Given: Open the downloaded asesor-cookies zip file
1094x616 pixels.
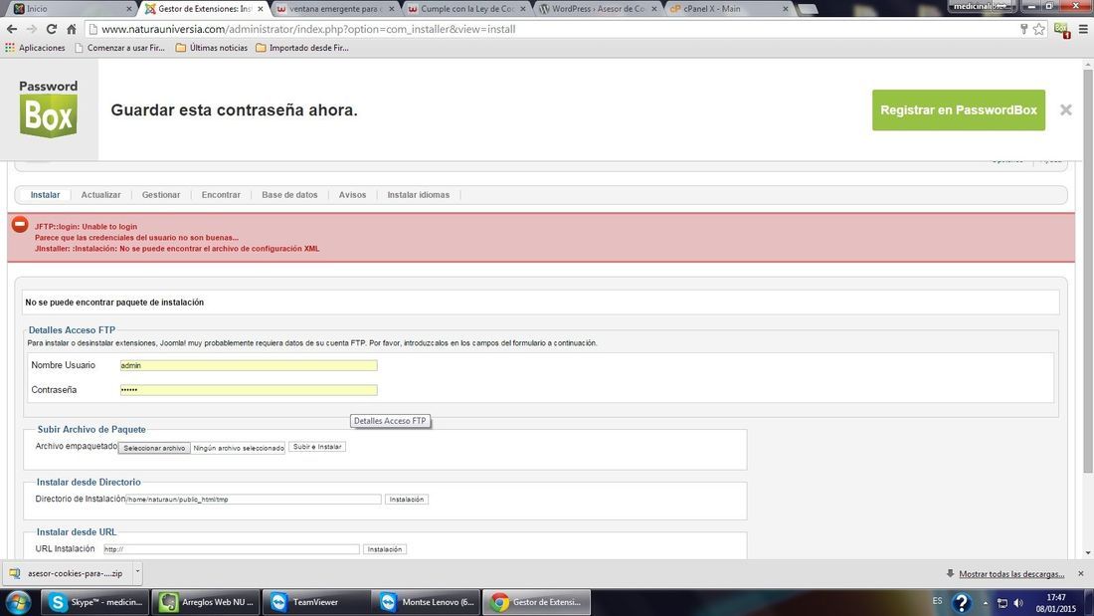Looking at the screenshot, I should tap(68, 573).
